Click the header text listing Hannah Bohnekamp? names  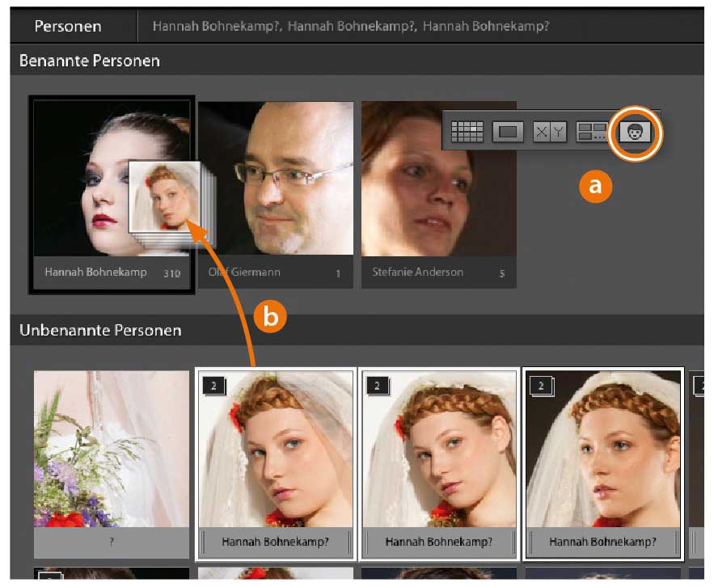(x=351, y=26)
